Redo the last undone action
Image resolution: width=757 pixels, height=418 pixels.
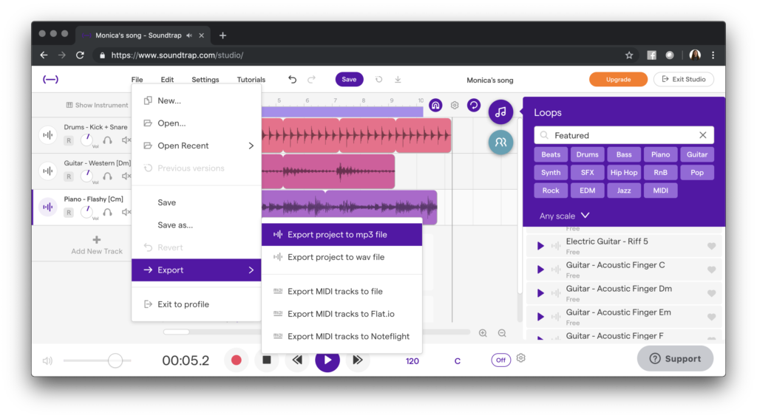point(311,80)
